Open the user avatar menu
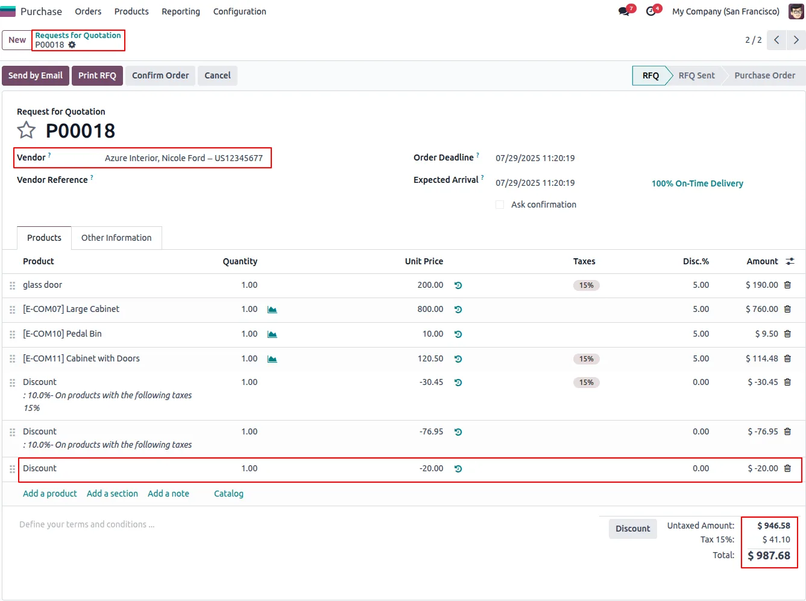Screen dimensions: 806x601 pyautogui.click(x=796, y=11)
